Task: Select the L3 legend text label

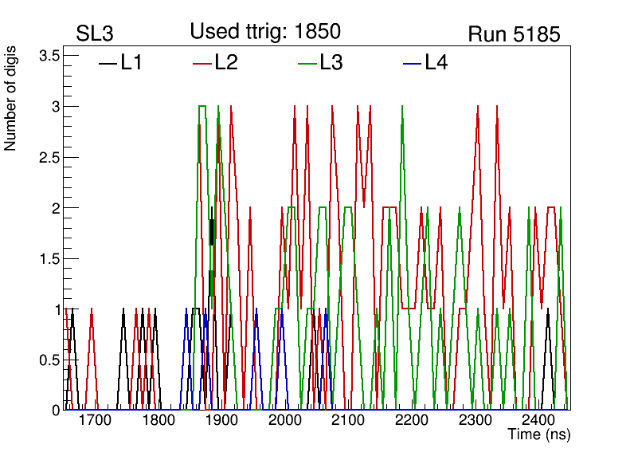Action: click(331, 63)
